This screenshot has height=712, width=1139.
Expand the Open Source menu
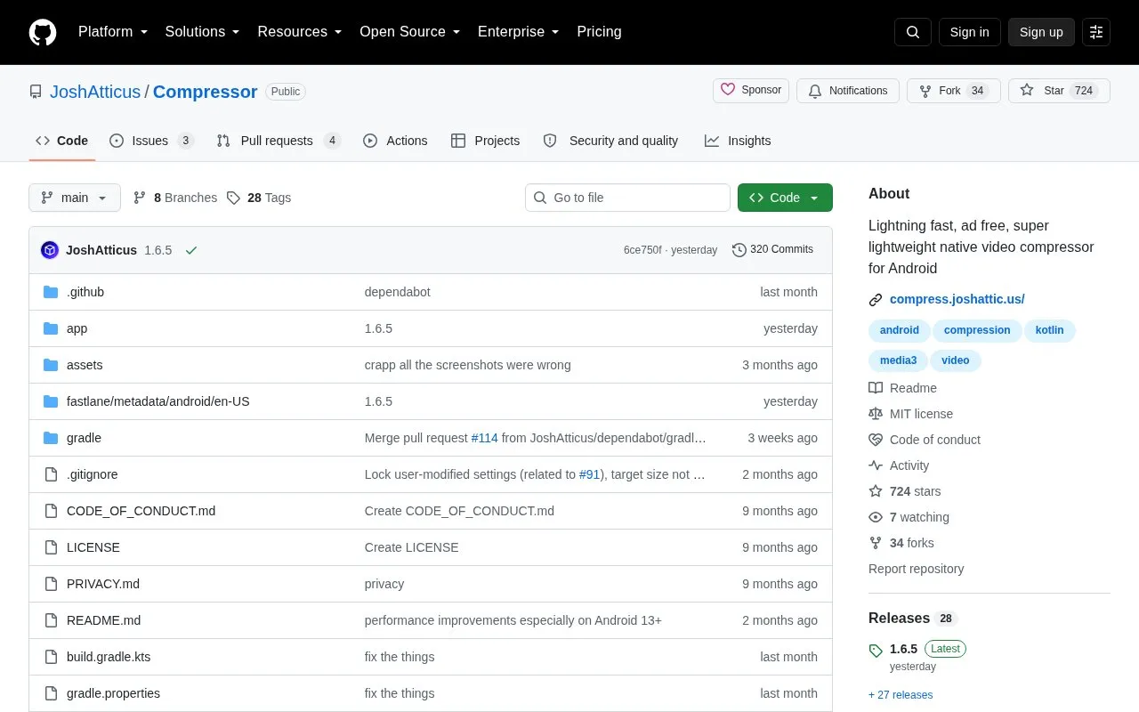[409, 32]
